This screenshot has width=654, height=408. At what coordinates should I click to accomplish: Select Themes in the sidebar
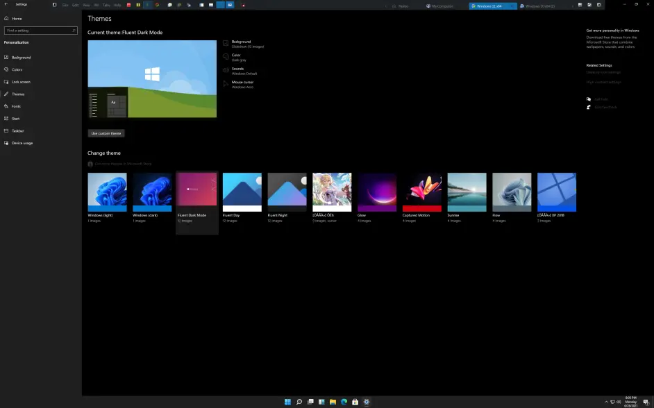(x=15, y=94)
